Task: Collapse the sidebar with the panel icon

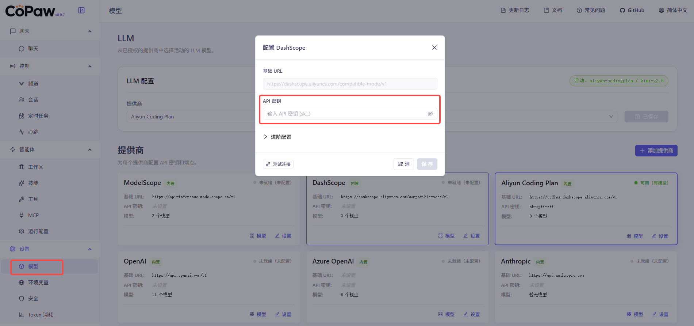Action: click(81, 10)
